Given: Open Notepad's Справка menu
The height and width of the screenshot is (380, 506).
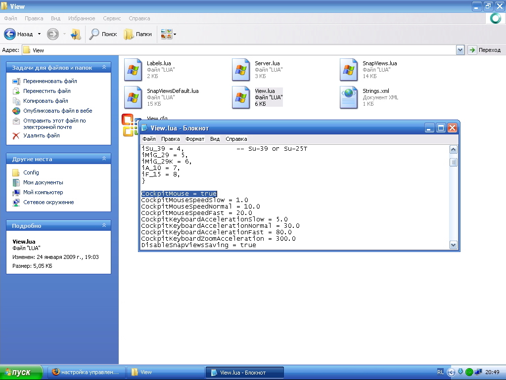Looking at the screenshot, I should (x=236, y=139).
